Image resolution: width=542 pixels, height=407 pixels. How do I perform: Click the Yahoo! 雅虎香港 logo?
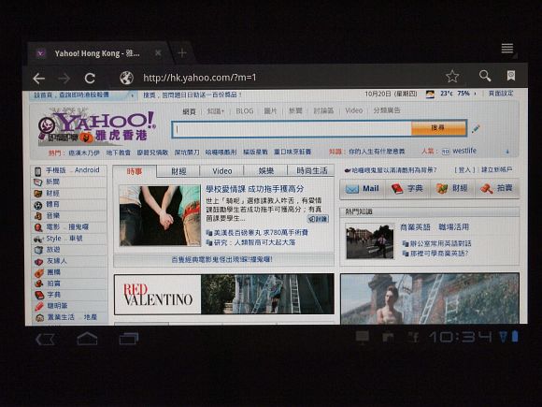click(x=97, y=127)
